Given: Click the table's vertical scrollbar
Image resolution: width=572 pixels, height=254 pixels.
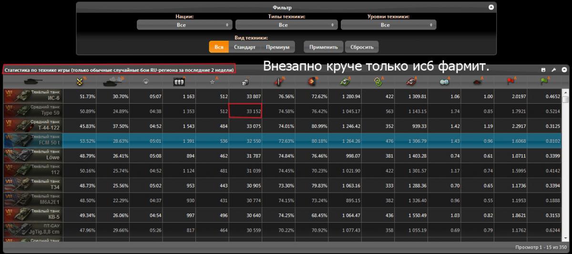Looking at the screenshot, I should [566, 164].
